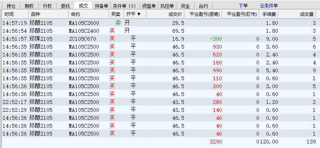Click the total profit 3290

coord(216,142)
